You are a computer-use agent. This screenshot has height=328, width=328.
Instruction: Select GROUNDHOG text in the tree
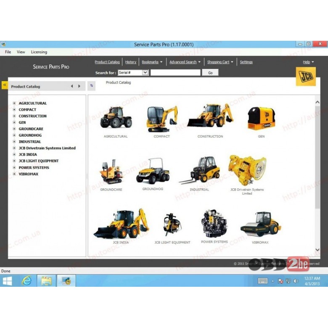point(30,135)
